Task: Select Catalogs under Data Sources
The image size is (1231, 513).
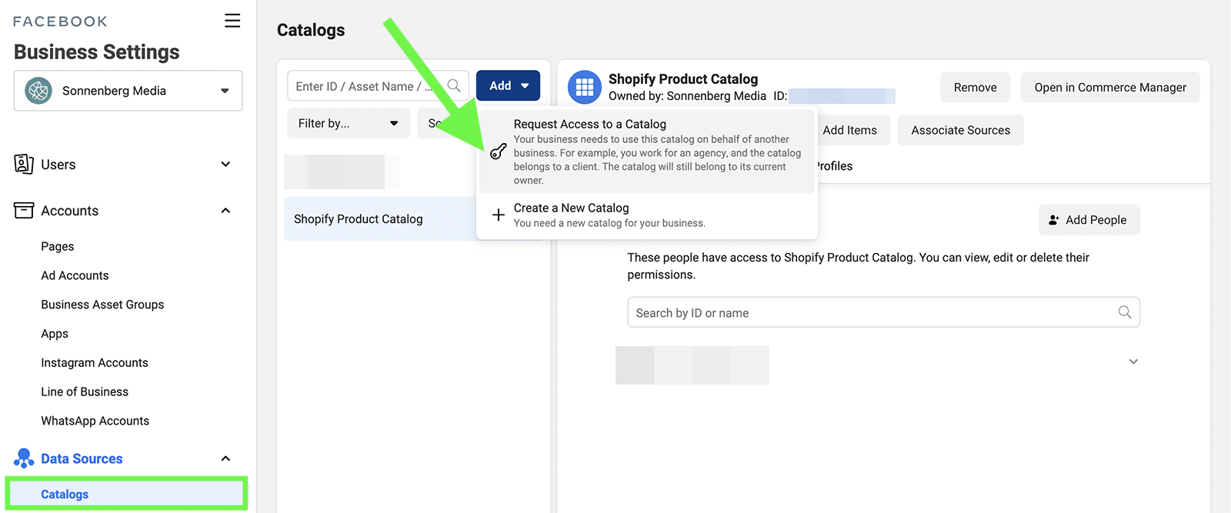Action: [x=126, y=494]
